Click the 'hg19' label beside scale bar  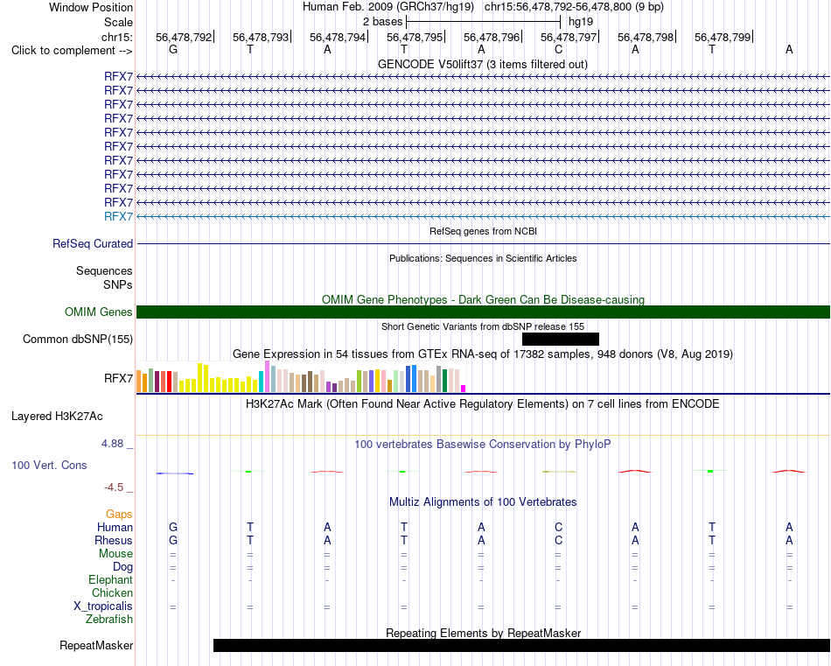click(580, 22)
